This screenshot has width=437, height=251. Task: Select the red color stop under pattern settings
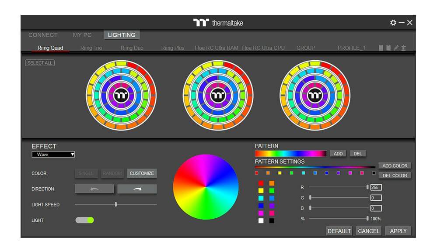coord(256,173)
